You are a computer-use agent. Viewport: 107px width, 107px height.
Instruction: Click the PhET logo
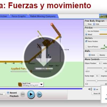(x=103, y=16)
